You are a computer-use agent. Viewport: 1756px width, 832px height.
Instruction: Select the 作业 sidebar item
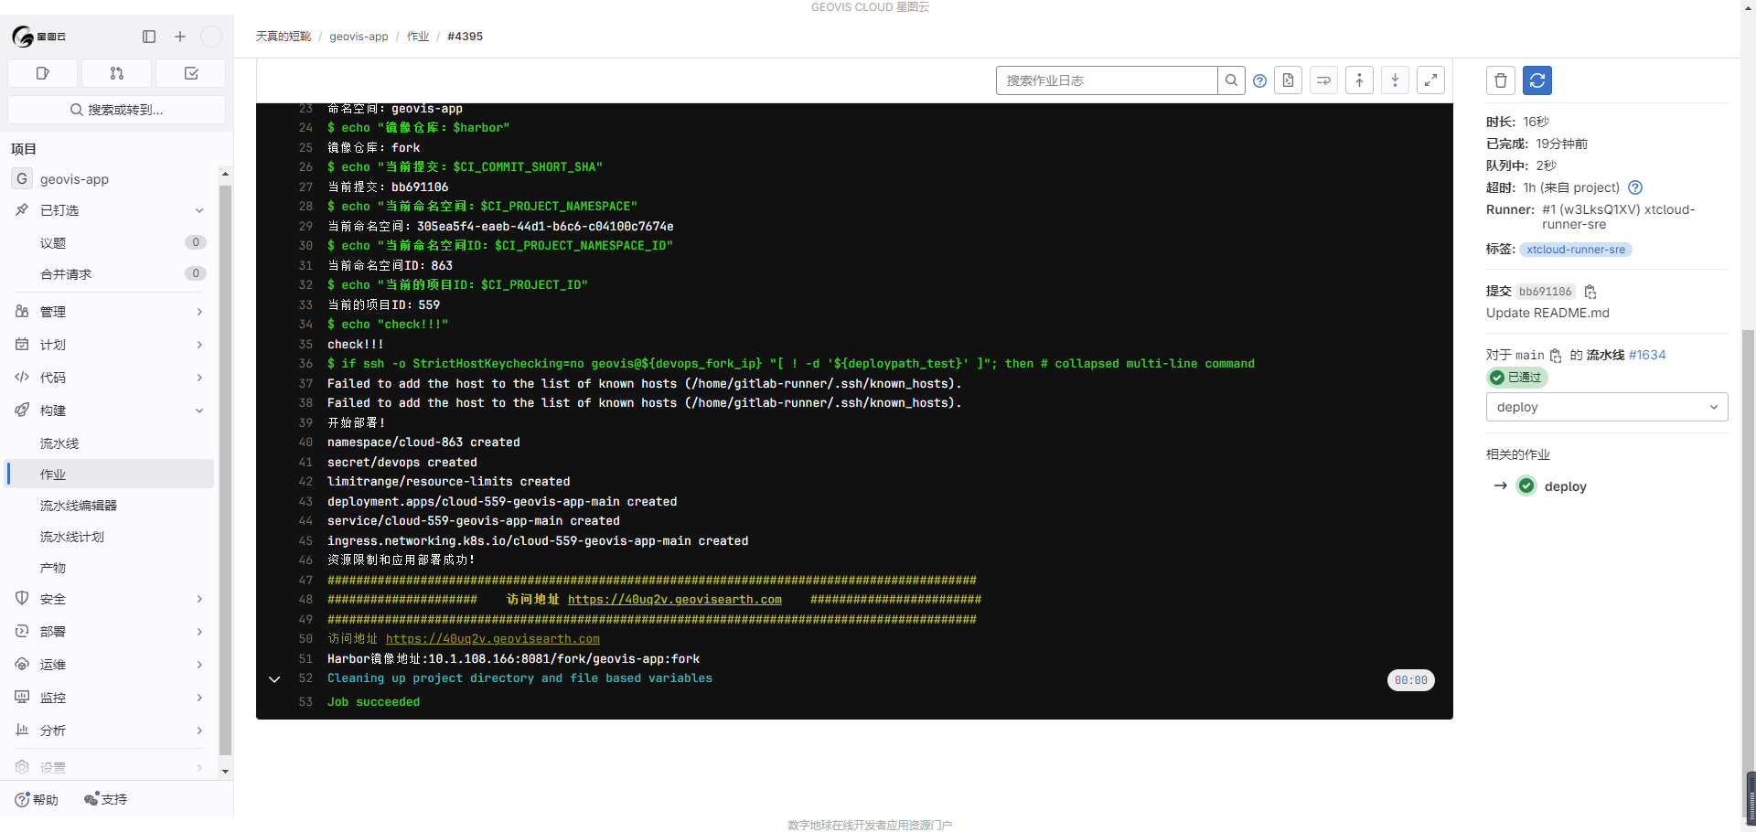(110, 475)
